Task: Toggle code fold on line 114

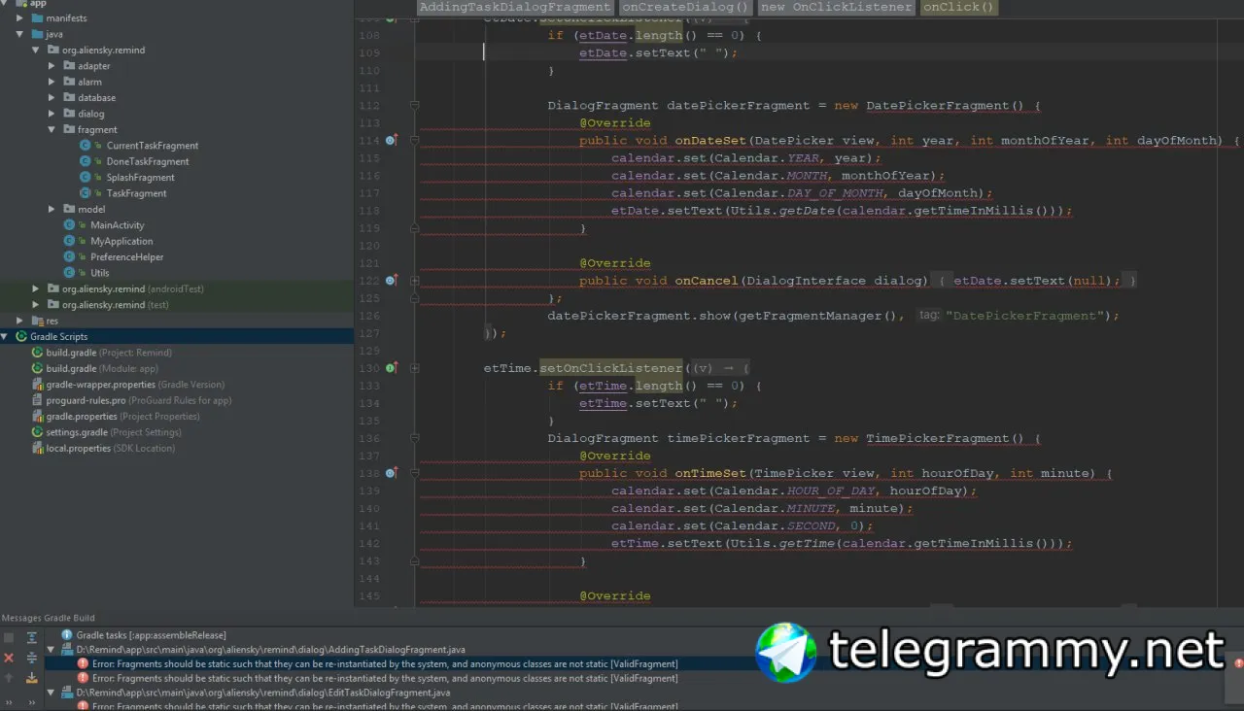Action: coord(414,141)
